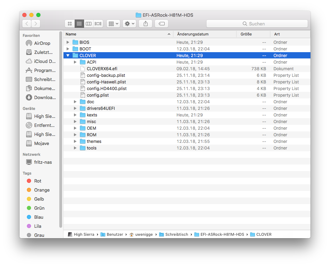Expand the themes folder triangle
The height and width of the screenshot is (266, 330).
pyautogui.click(x=75, y=142)
